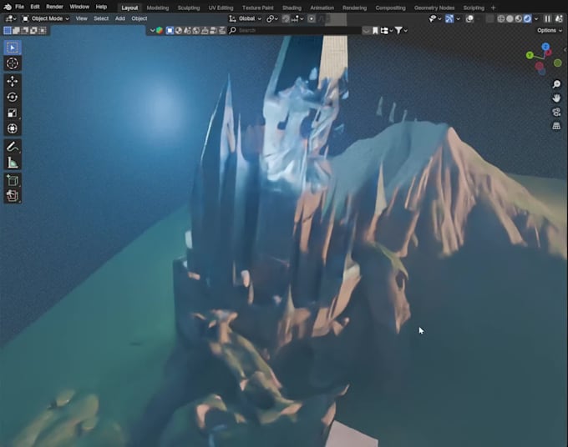Pick the Add Cube tool
Image resolution: width=568 pixels, height=447 pixels.
pyautogui.click(x=13, y=180)
